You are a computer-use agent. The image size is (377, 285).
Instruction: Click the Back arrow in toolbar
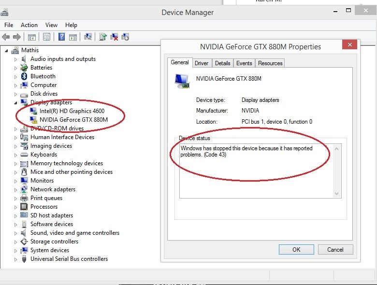click(x=6, y=37)
